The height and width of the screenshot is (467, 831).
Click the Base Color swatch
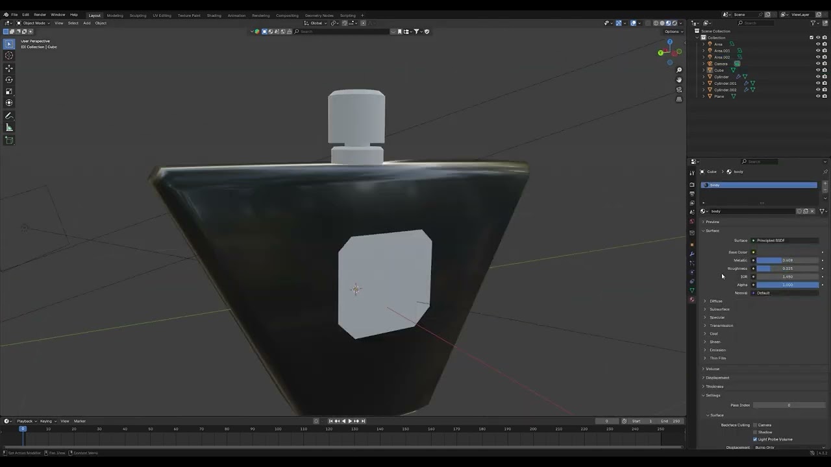pyautogui.click(x=788, y=252)
